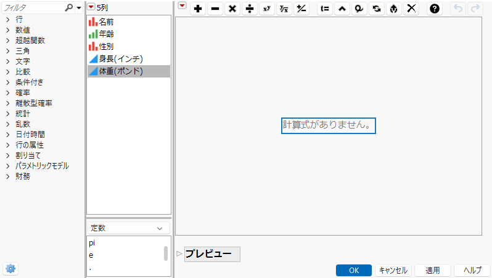Expand the 割り当て function category

click(8, 156)
